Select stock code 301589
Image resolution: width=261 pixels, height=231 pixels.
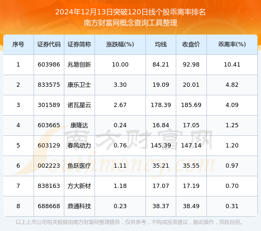[x=49, y=105]
